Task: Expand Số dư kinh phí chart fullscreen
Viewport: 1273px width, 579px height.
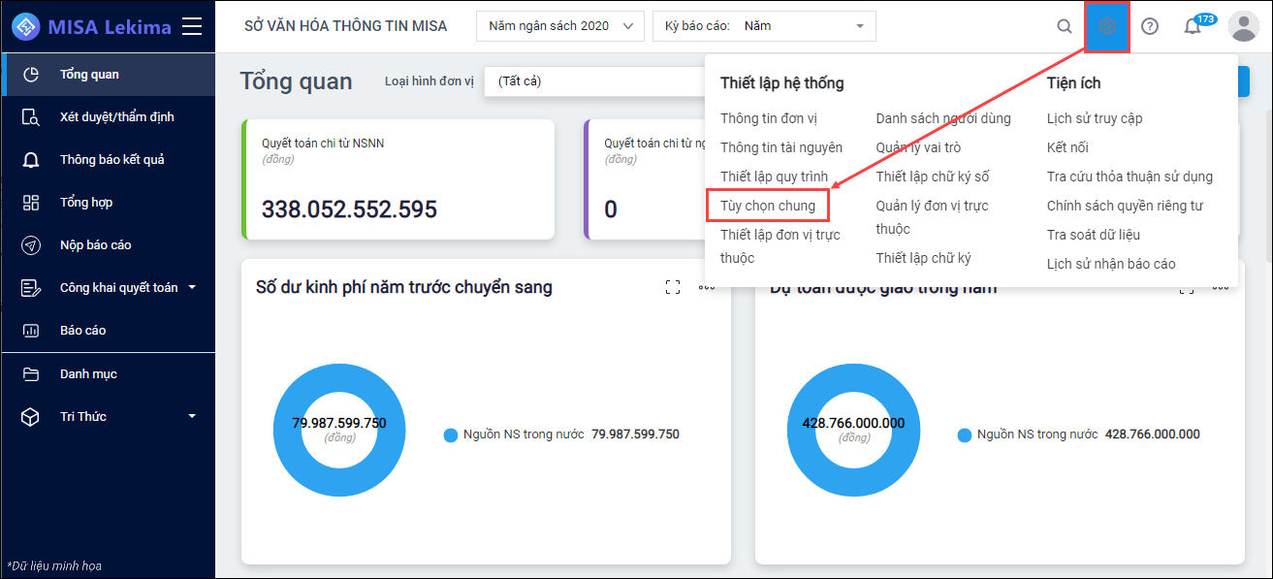Action: pos(673,287)
